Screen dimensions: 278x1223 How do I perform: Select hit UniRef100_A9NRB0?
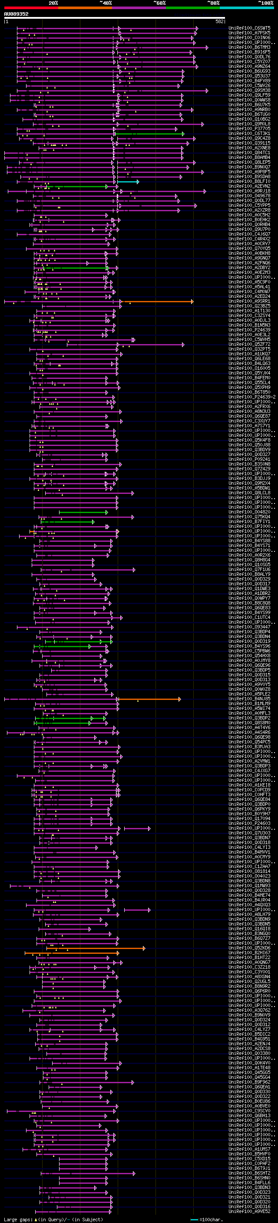[x=250, y=110]
